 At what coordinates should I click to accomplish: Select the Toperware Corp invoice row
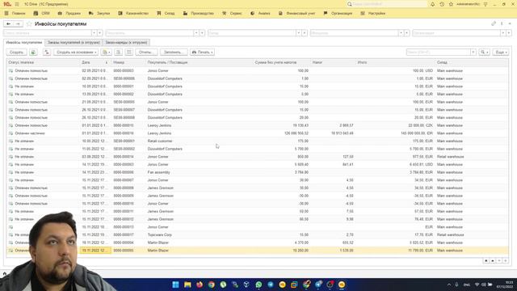click(257, 235)
